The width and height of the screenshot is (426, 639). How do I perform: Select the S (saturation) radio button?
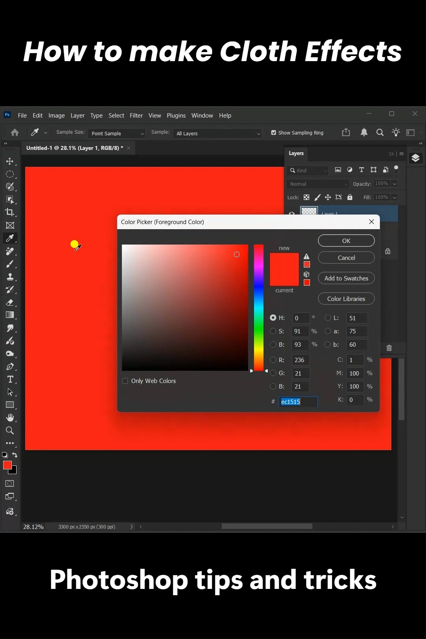[273, 331]
